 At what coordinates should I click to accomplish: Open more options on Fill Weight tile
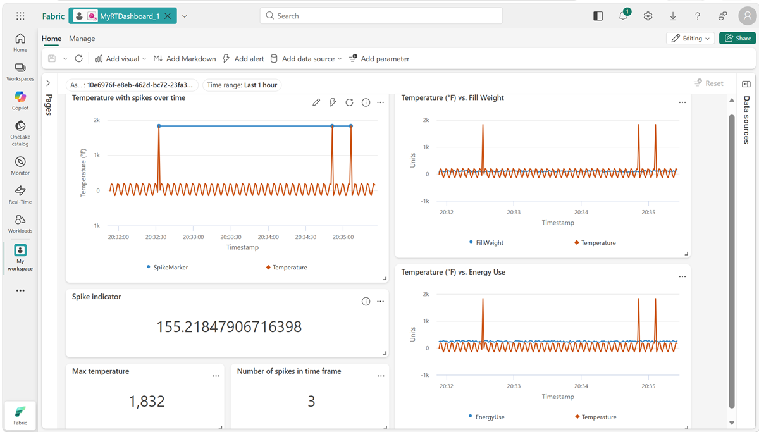tap(682, 102)
